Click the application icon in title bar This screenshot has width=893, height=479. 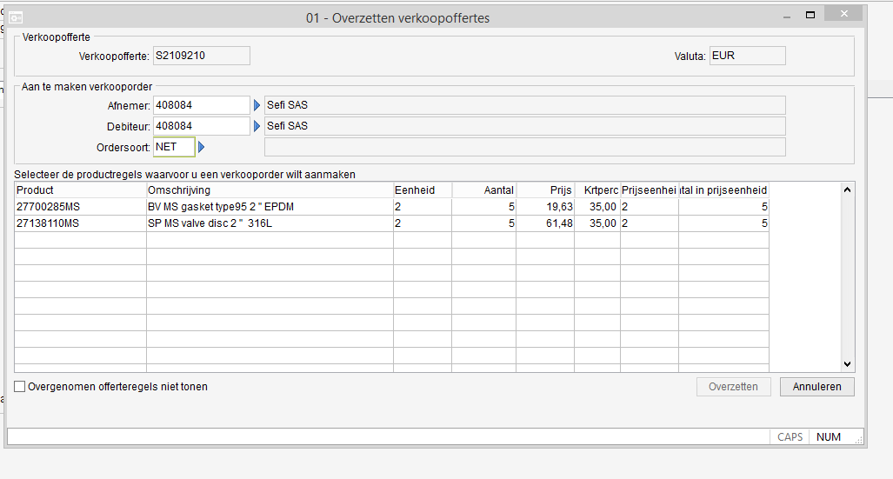pyautogui.click(x=16, y=18)
